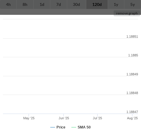
Task: Click the 1.18851 price axis label
Action: point(132,36)
